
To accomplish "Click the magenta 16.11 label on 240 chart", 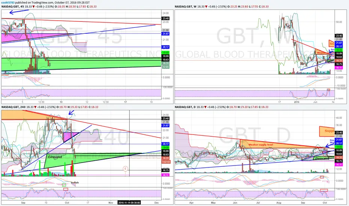I will (166, 175).
